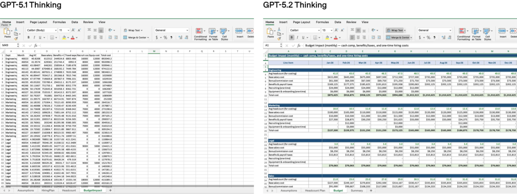
Task: Click red font color in left window
Action: (x=73, y=37)
